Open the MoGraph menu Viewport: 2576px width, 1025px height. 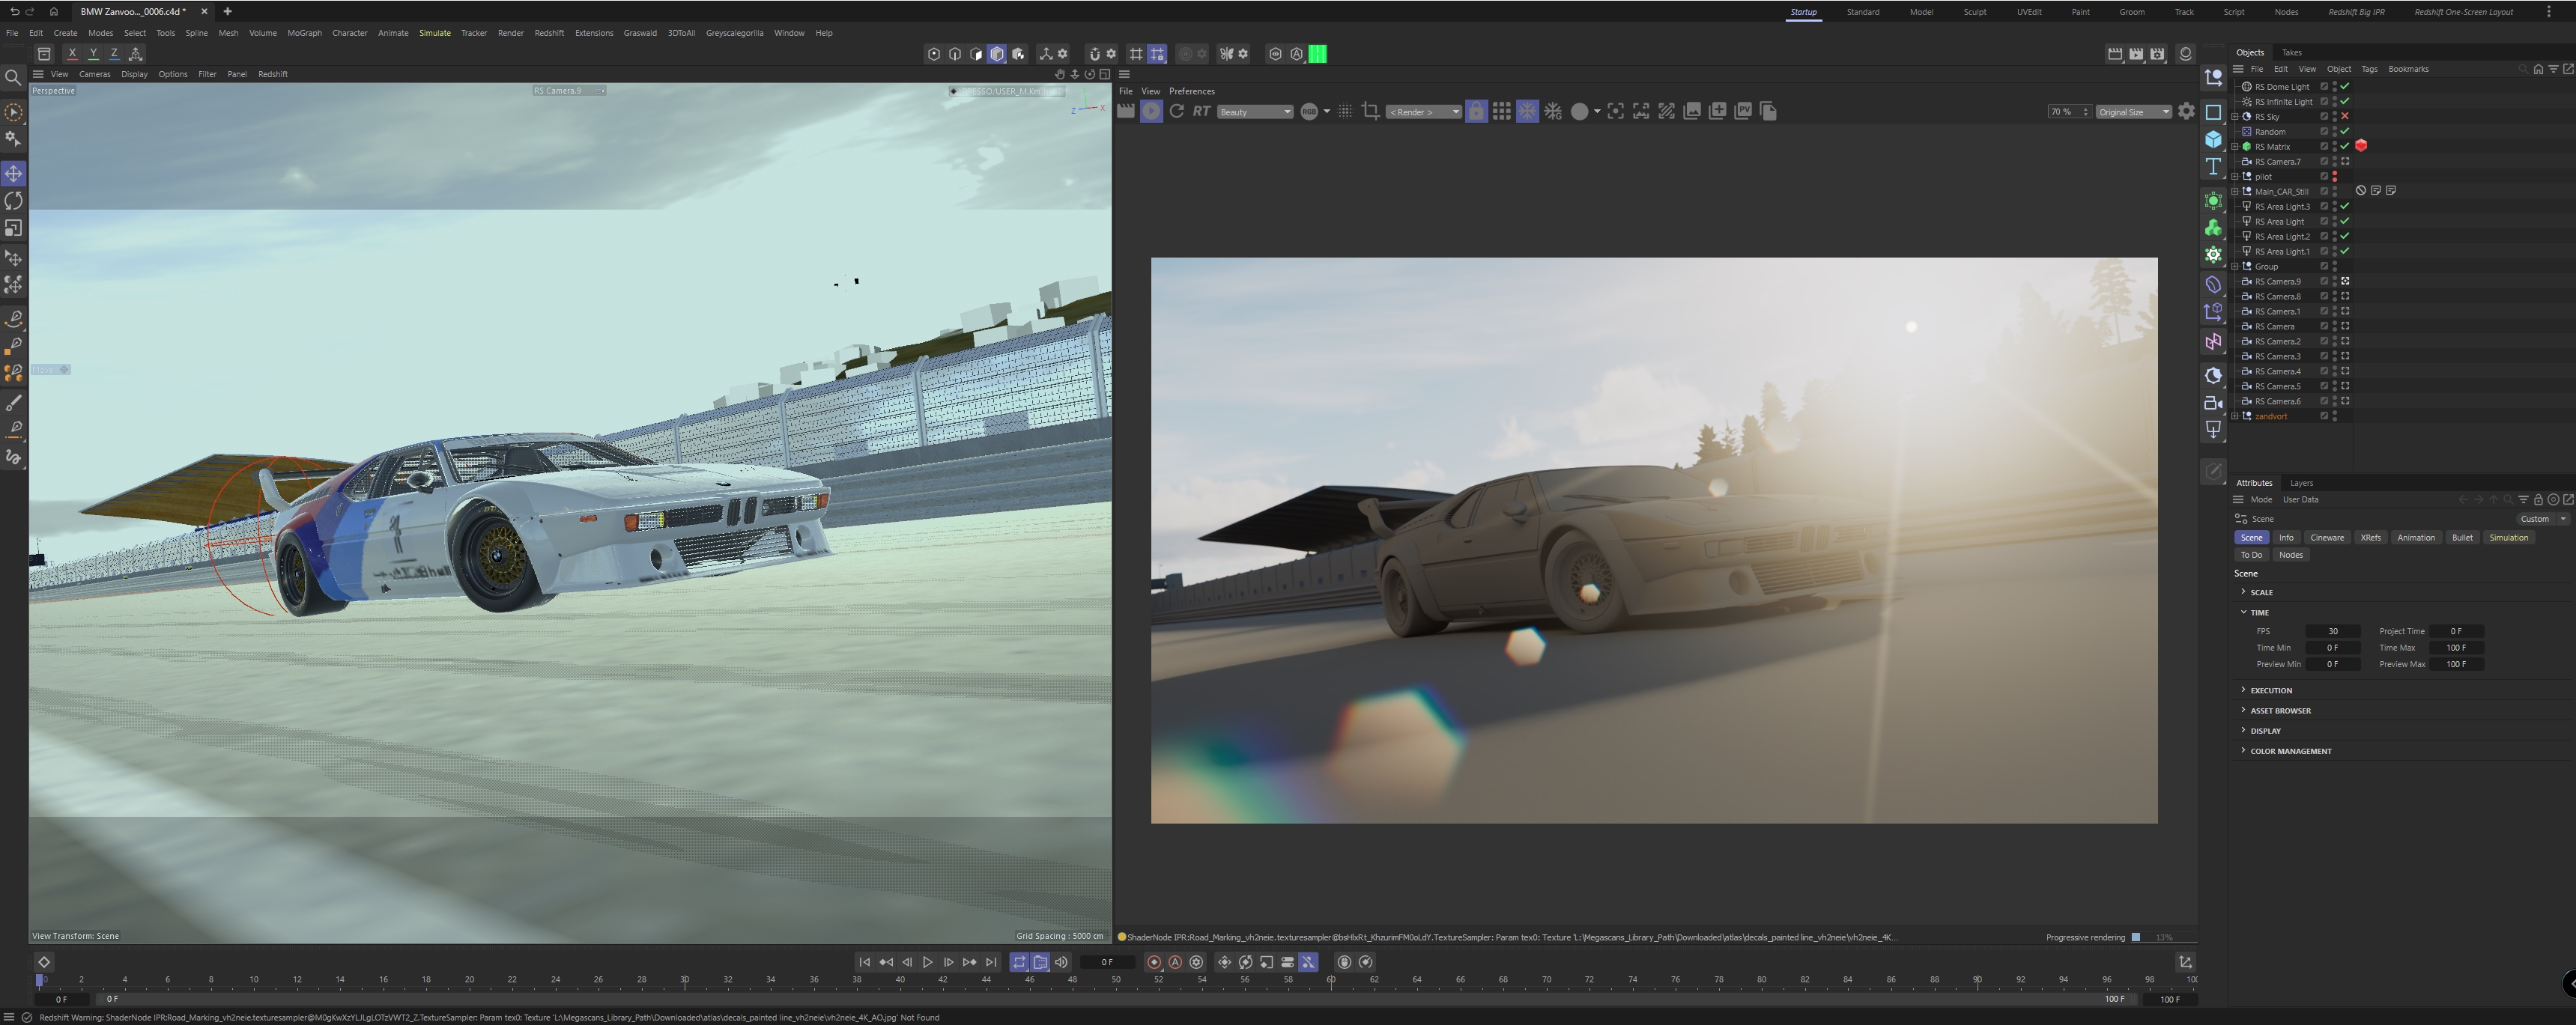(x=304, y=32)
